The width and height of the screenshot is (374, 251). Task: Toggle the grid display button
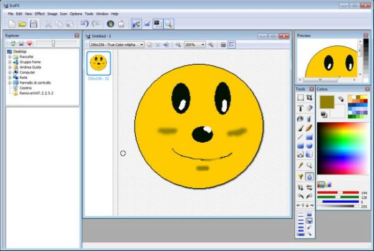coord(223,45)
